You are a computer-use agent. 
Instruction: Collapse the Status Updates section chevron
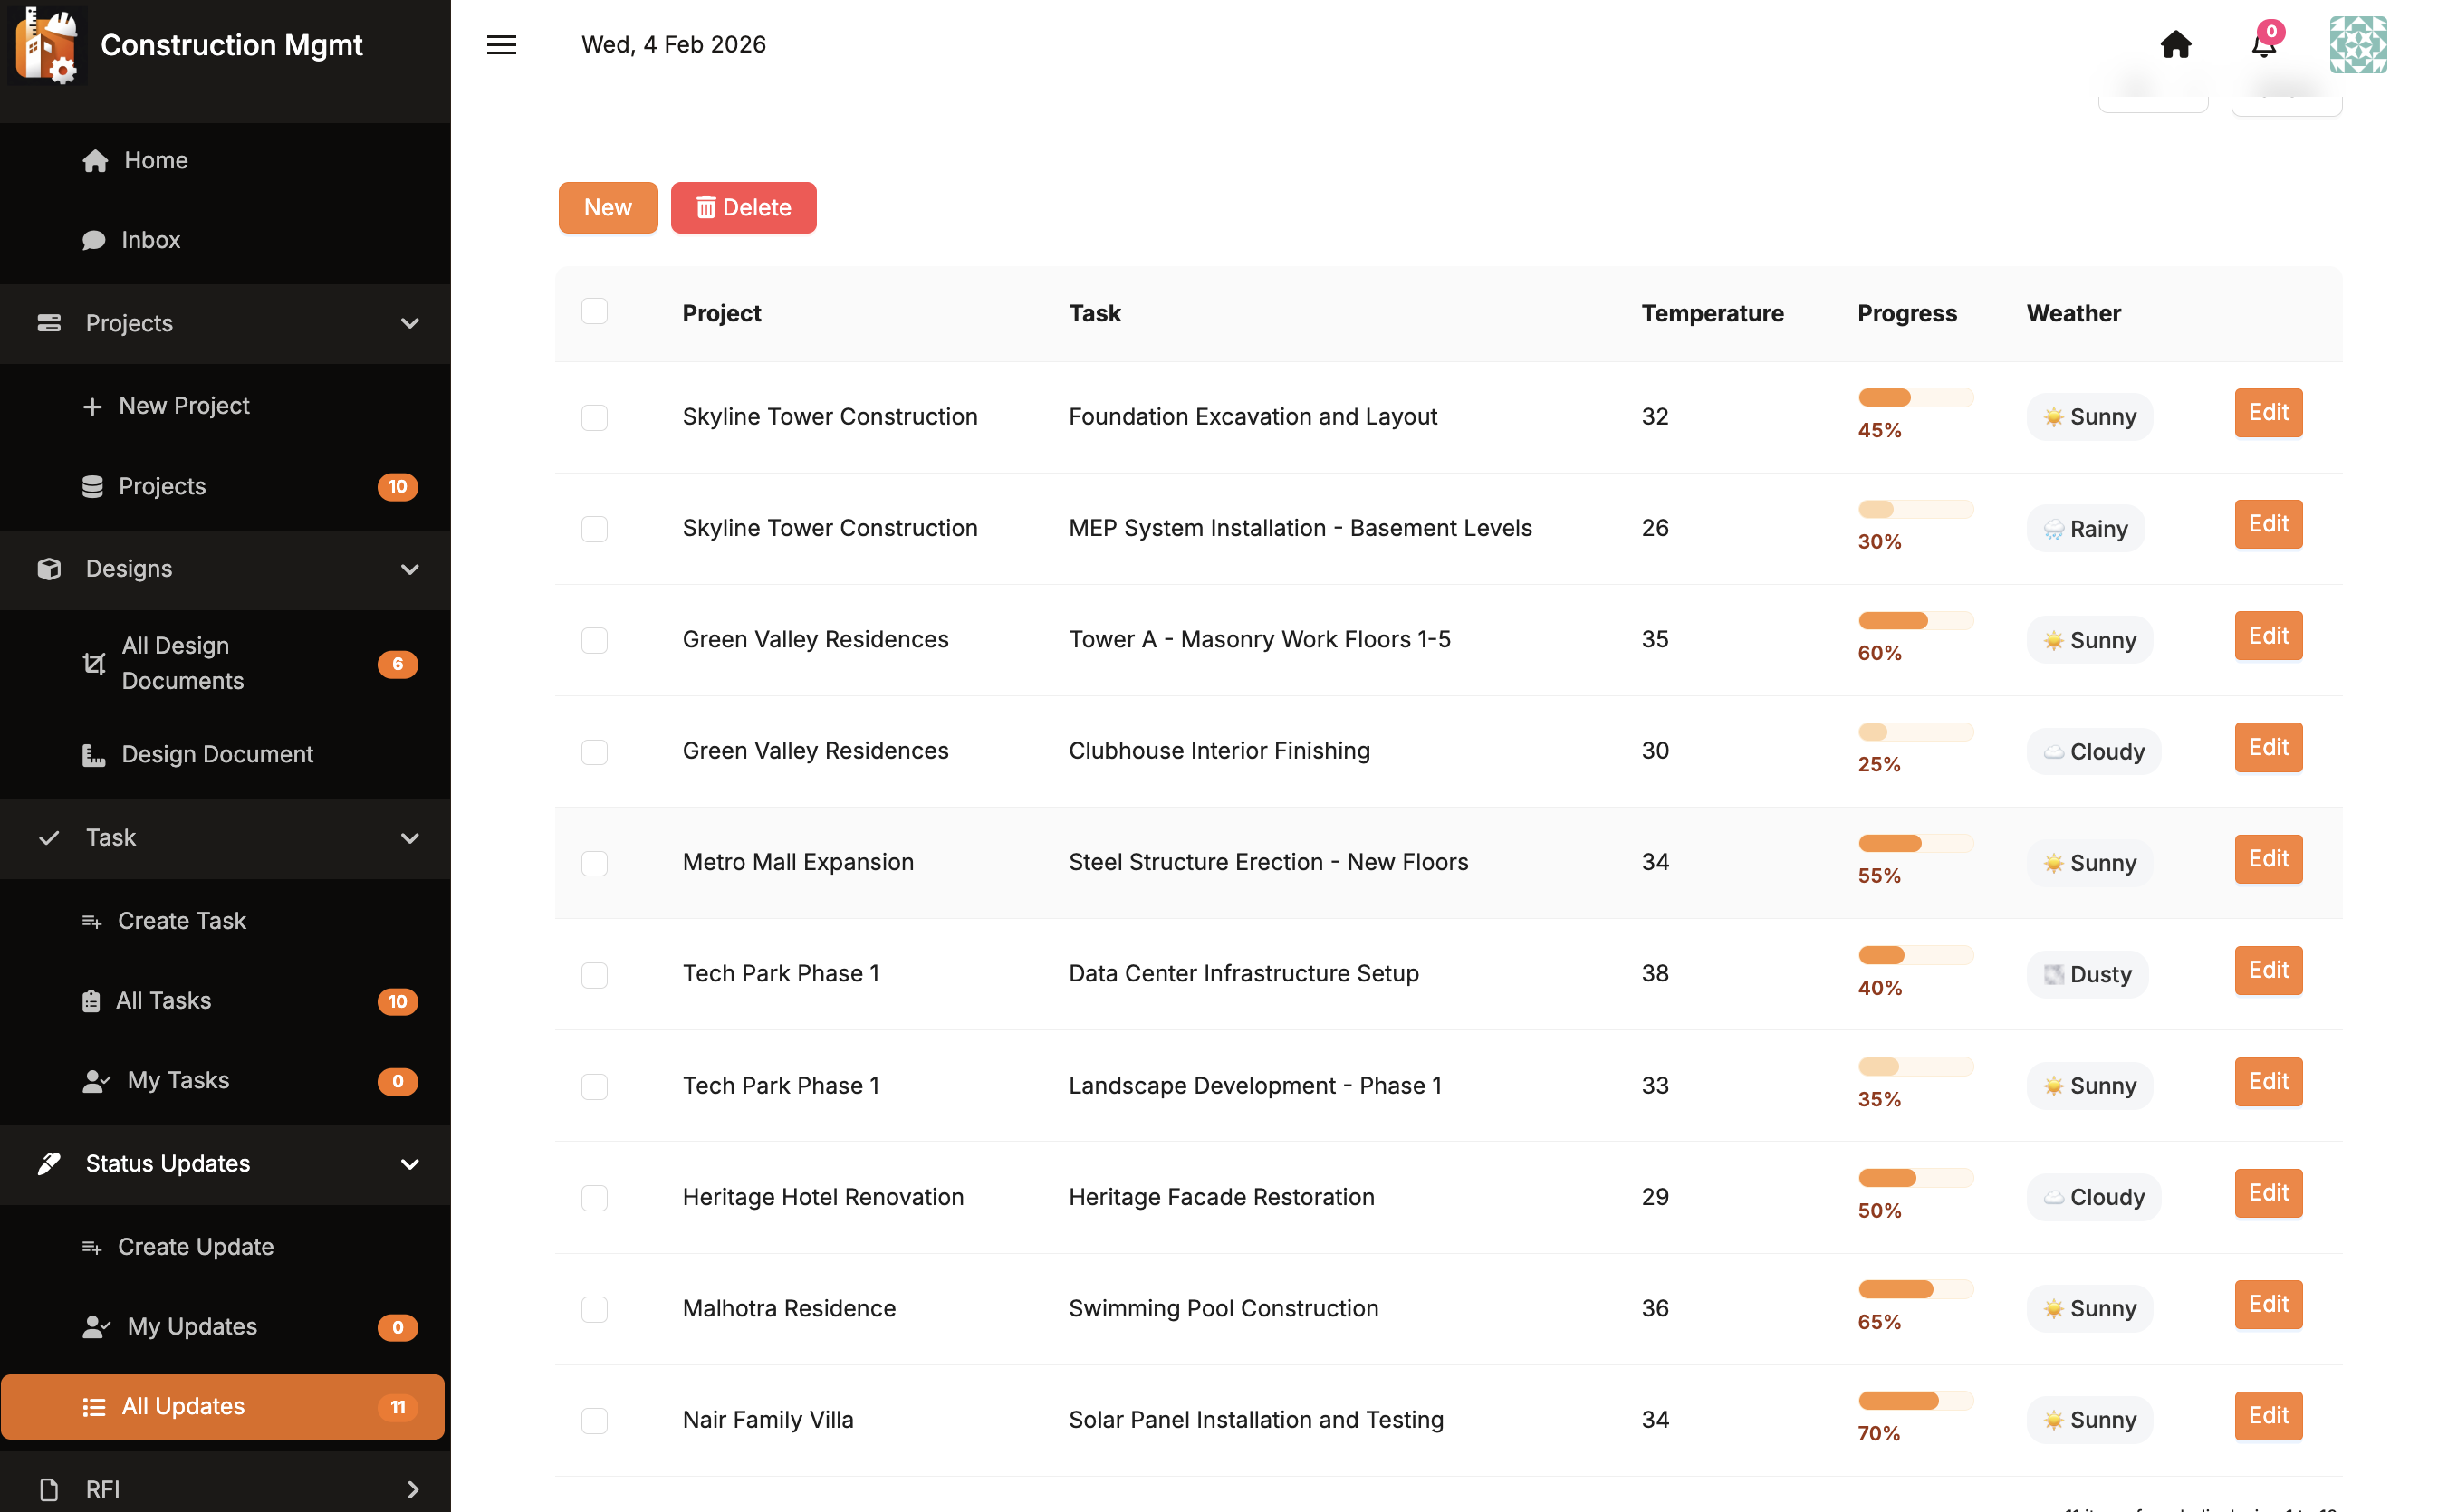pos(409,1164)
